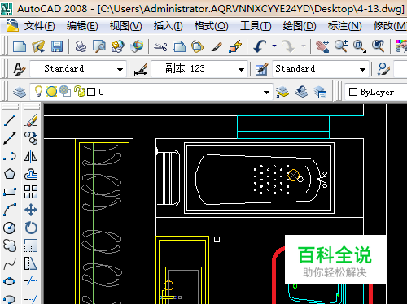This screenshot has height=304, width=407.
Task: Click the Undo arrow button
Action: (260, 46)
